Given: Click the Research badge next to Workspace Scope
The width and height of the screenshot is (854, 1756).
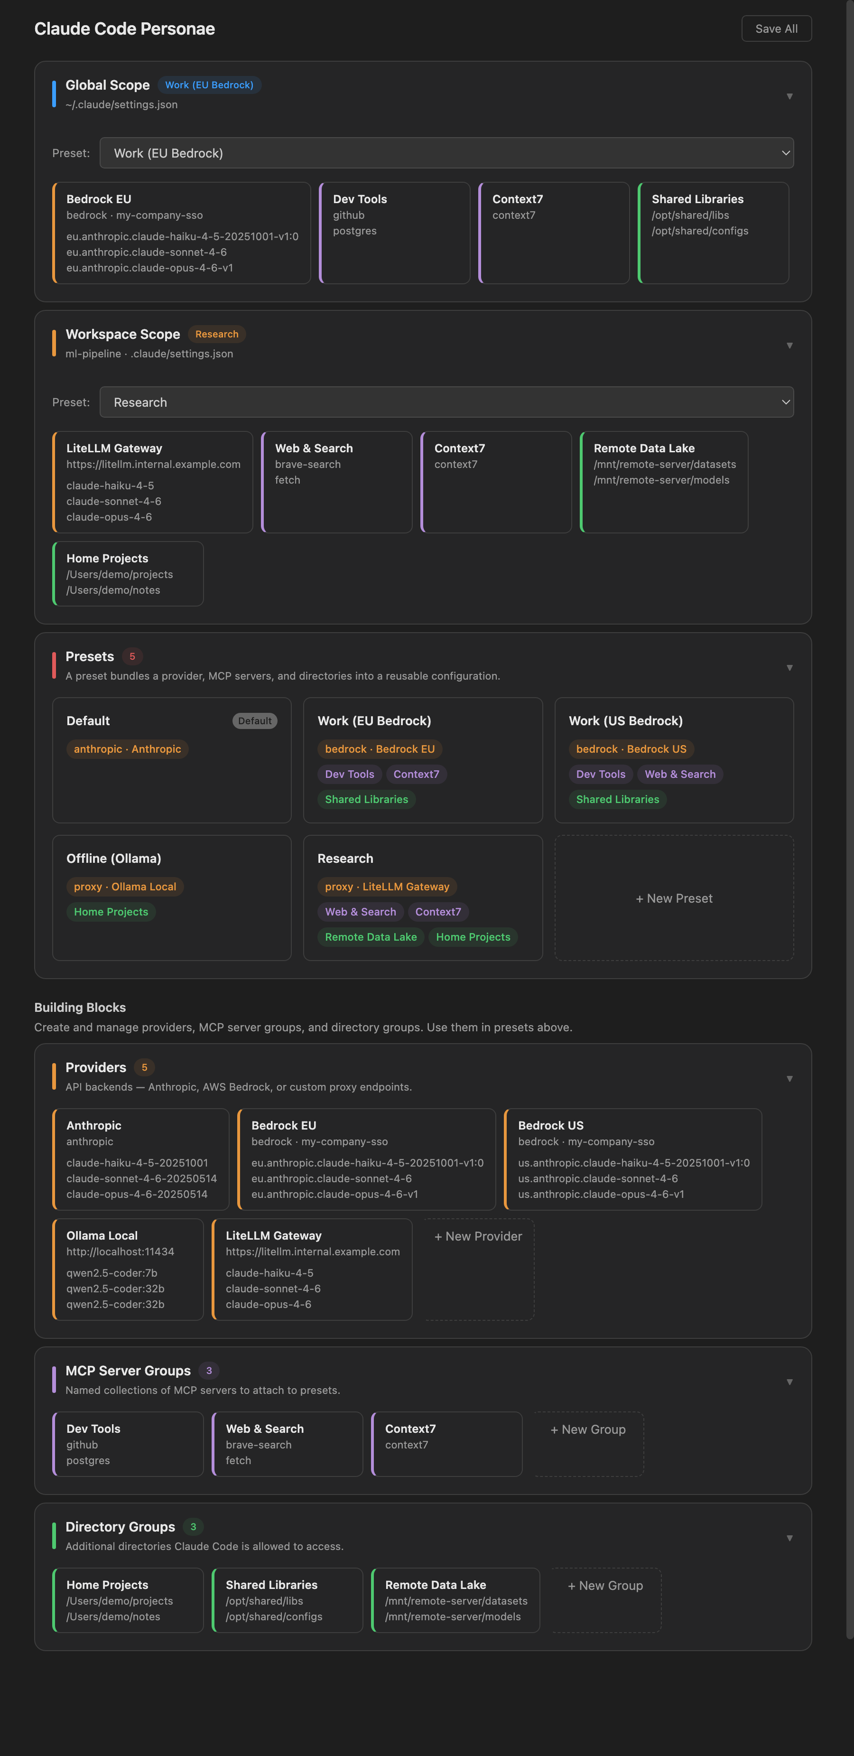Looking at the screenshot, I should click(216, 334).
